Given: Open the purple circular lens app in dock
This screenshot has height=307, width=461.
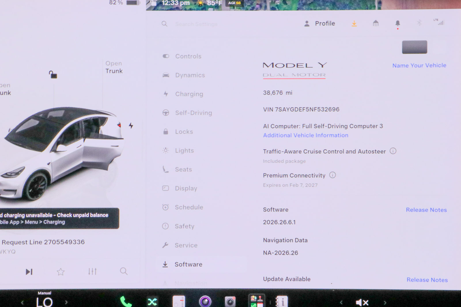Looking at the screenshot, I should click(205, 302).
